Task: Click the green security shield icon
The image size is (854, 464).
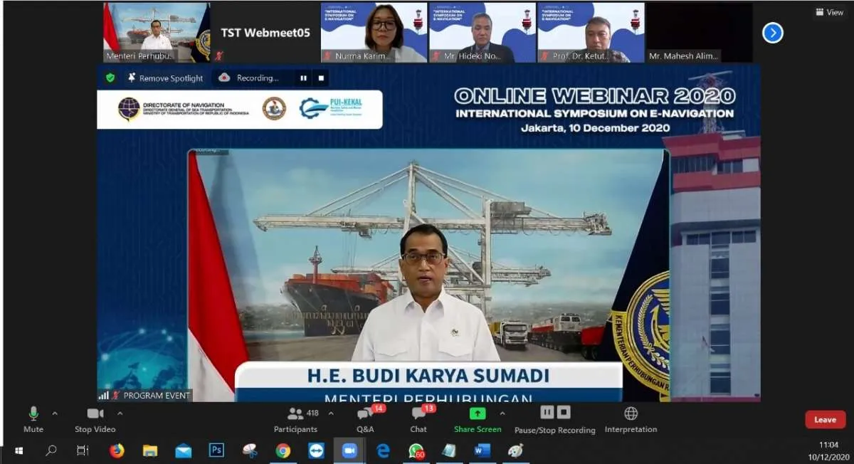Action: [109, 78]
